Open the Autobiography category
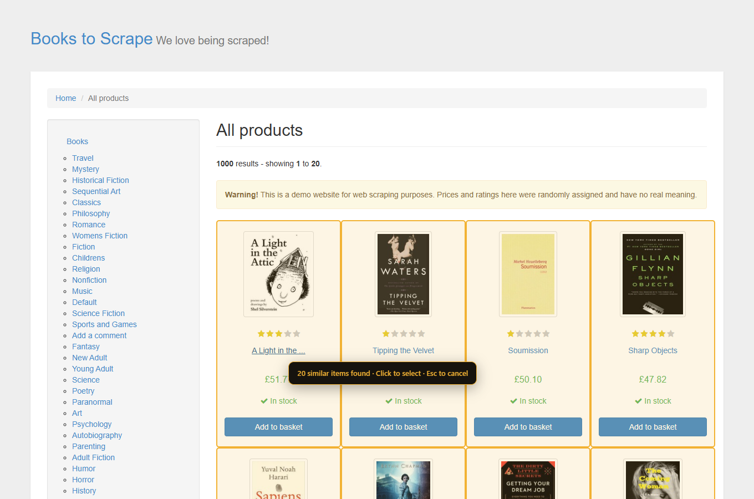754x499 pixels. click(x=97, y=435)
